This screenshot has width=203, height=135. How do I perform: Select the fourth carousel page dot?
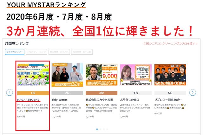(x=107, y=129)
